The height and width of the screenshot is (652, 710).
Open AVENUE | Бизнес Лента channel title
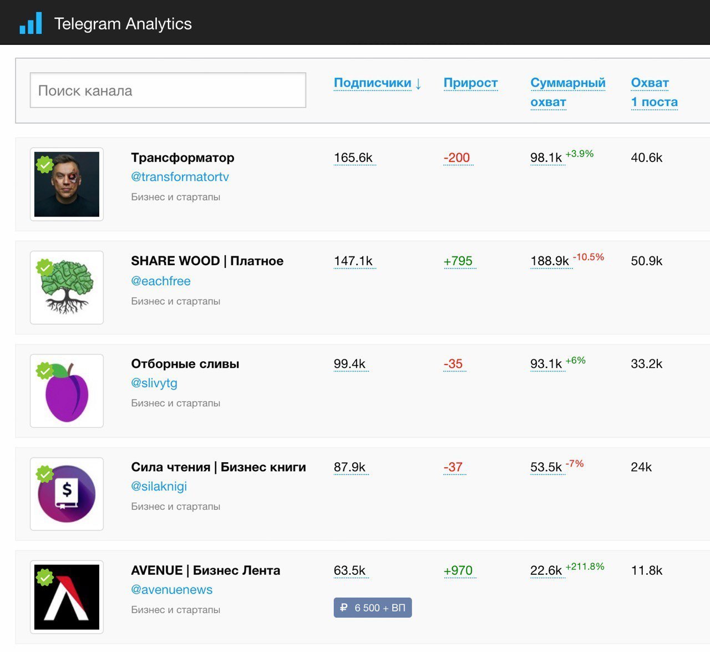click(x=205, y=570)
